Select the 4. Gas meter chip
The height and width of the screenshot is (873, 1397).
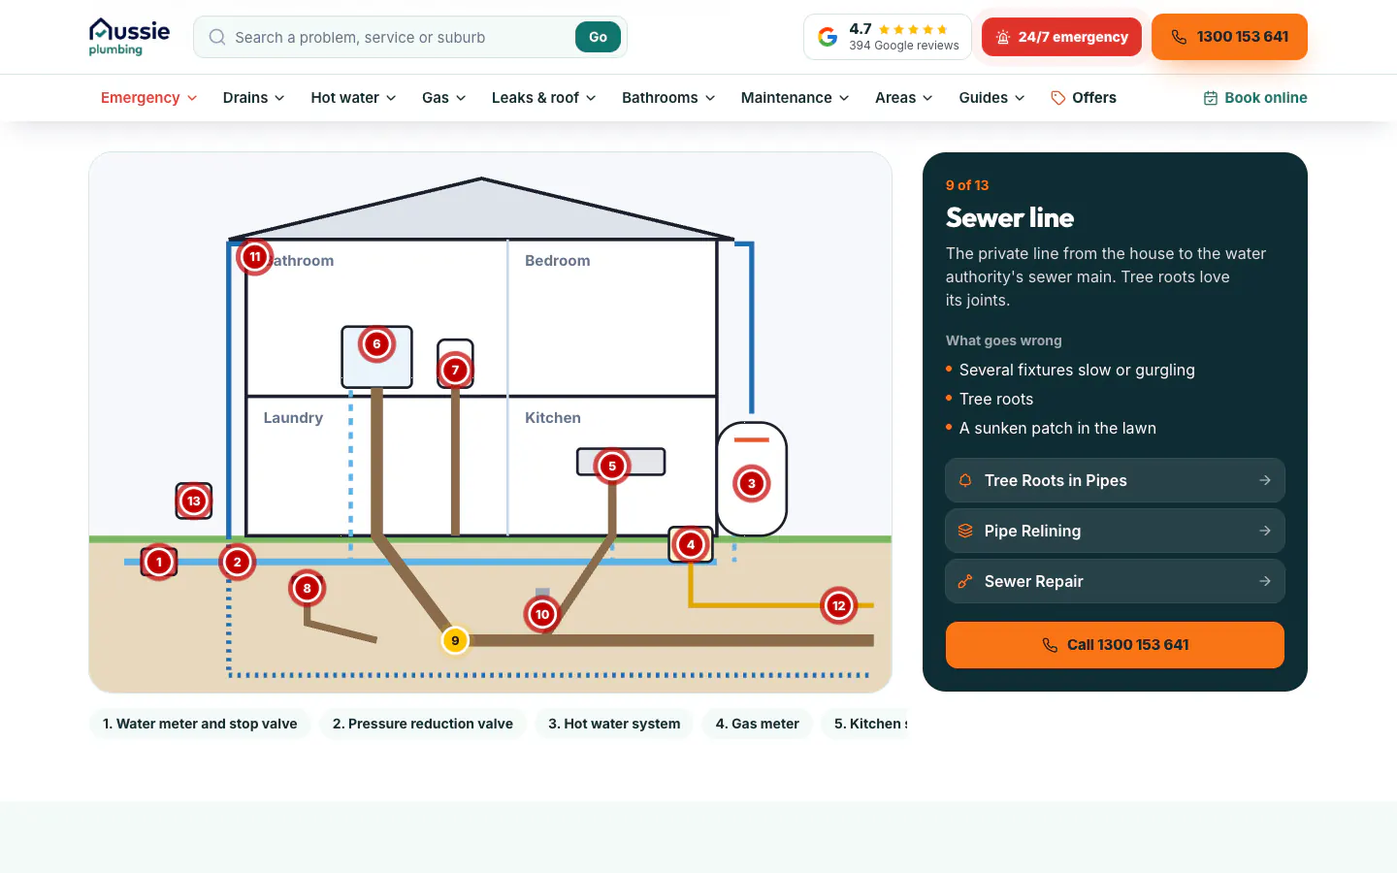tap(758, 724)
